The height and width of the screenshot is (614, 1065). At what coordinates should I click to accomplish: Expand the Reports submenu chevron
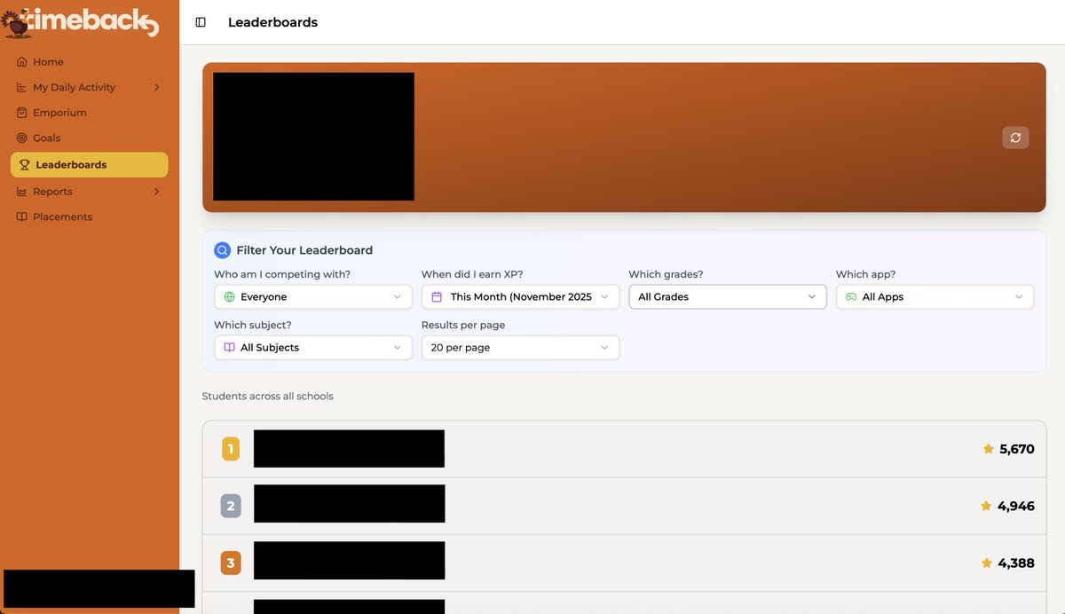click(157, 192)
